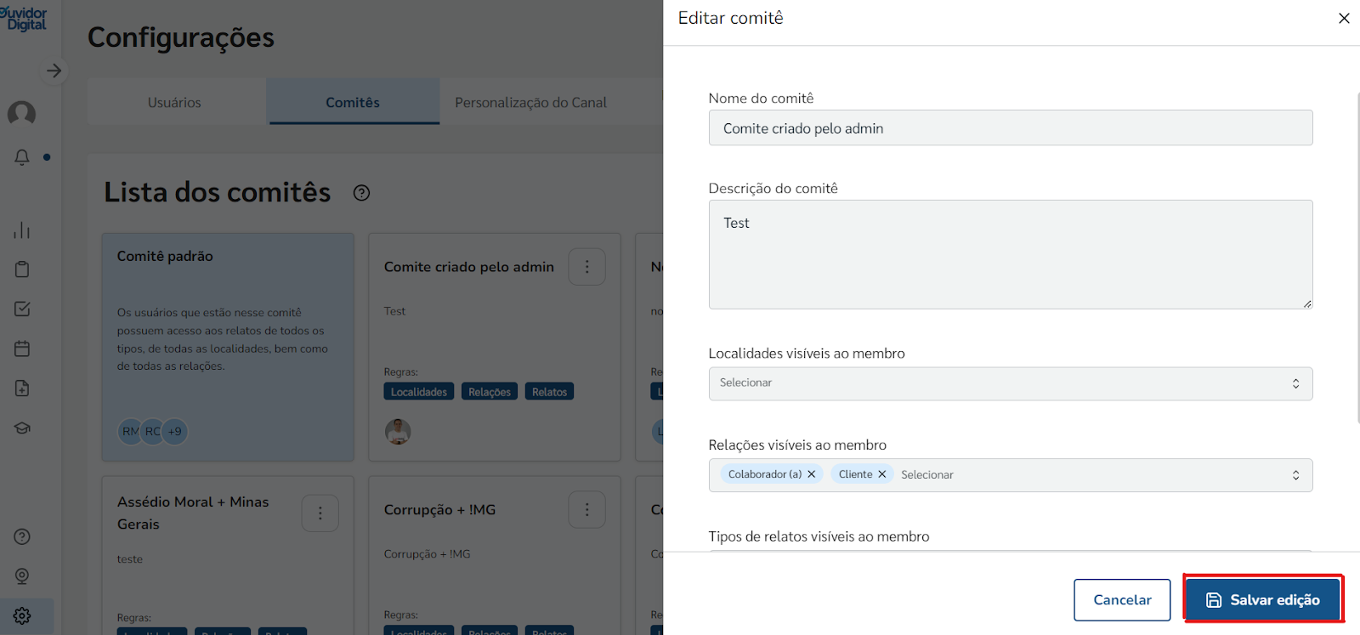Open the user profile avatar in sidebar
Viewport: 1360px width, 635px height.
coord(22,113)
